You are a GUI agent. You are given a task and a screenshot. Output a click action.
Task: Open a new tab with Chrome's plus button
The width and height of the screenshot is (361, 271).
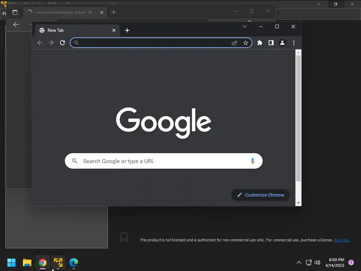[127, 30]
